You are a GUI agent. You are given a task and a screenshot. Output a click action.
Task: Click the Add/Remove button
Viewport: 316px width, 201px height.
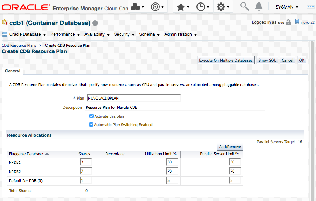click(x=230, y=147)
